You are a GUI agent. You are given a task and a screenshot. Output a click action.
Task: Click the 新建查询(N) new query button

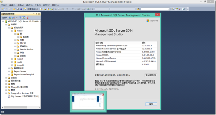pos(31,9)
